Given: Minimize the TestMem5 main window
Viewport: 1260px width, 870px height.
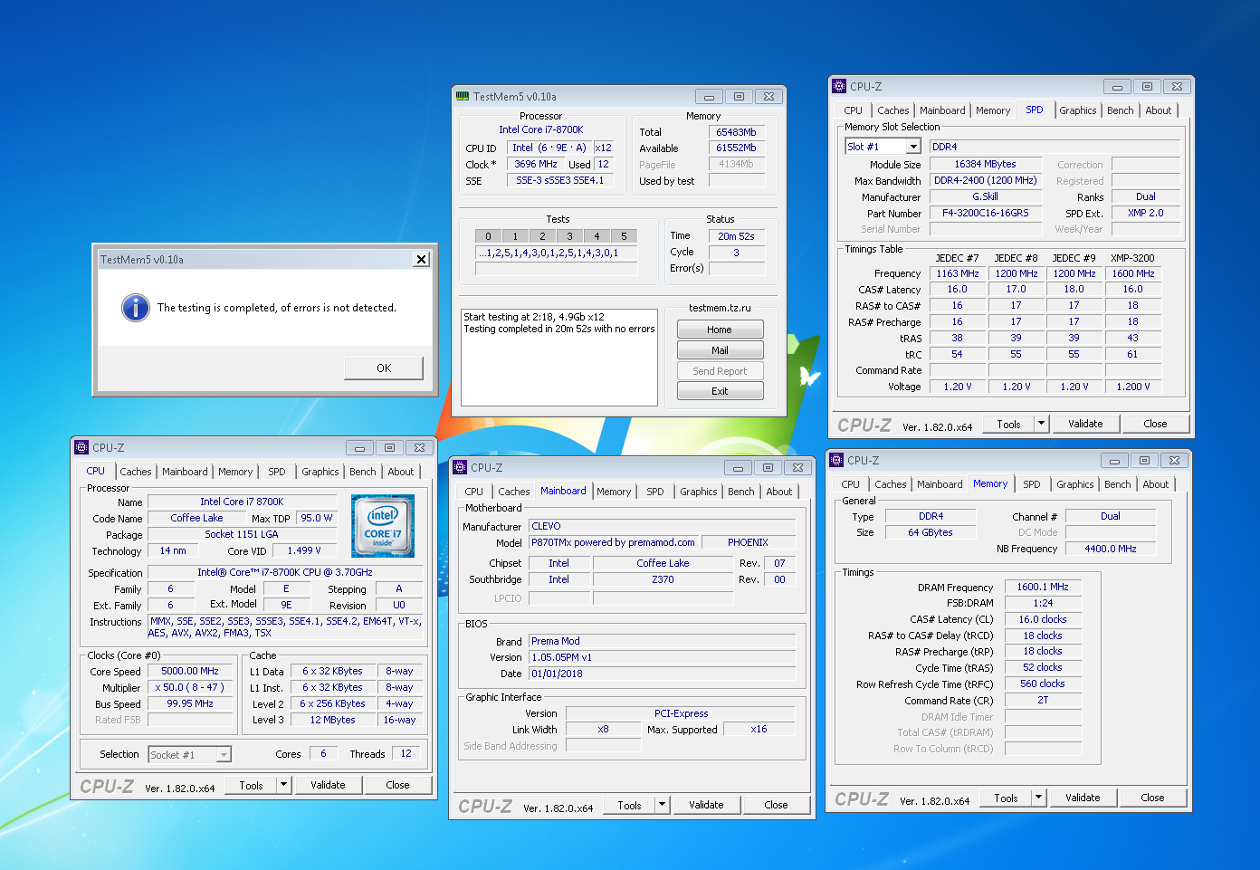Looking at the screenshot, I should point(709,96).
